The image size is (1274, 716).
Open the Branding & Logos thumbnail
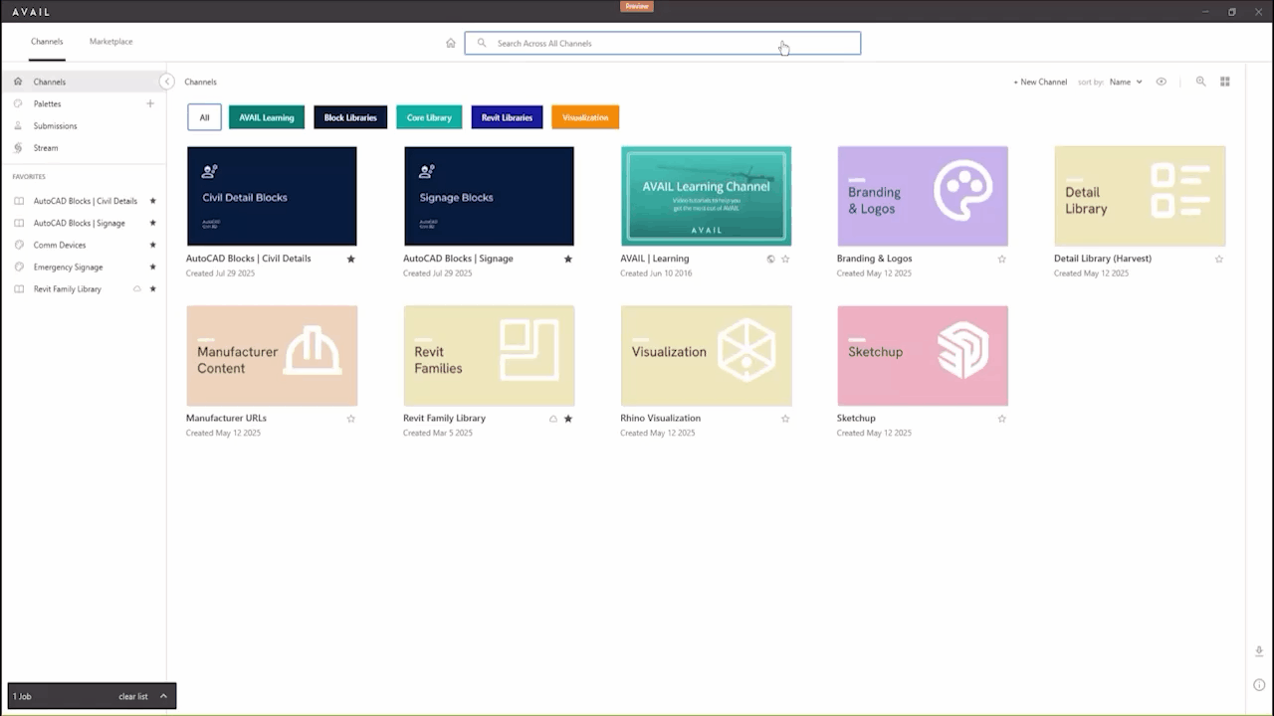923,196
